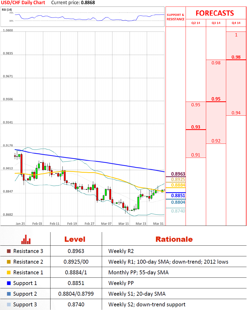The width and height of the screenshot is (247, 310).
Task: Click the 0.8804 support level beside chart
Action: tap(178, 202)
